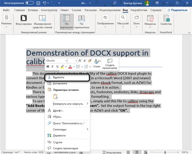The image size is (192, 154).
Task: Click the zoom slider in status bar
Action: [x=165, y=152]
